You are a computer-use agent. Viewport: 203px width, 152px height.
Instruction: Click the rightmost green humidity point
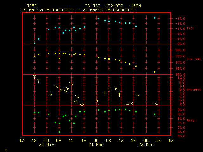pyautogui.click(x=155, y=114)
